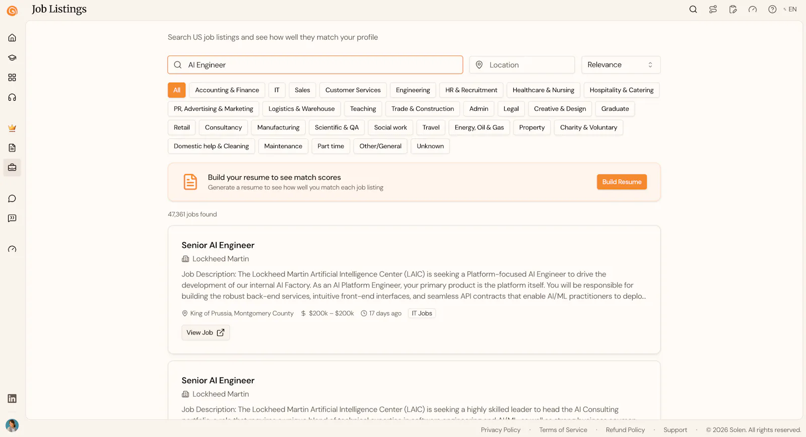Filter by Trade & Construction

[x=423, y=109]
